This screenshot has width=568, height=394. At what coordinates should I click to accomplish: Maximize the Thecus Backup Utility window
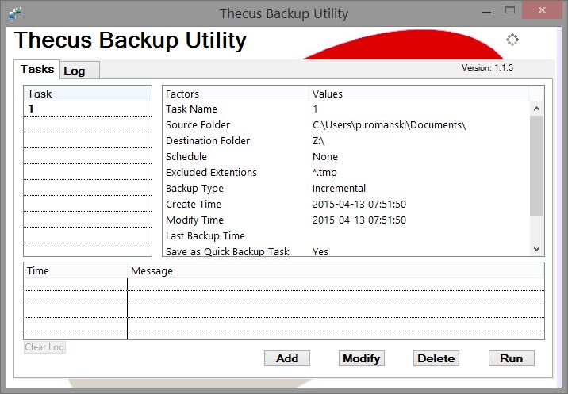[x=509, y=10]
